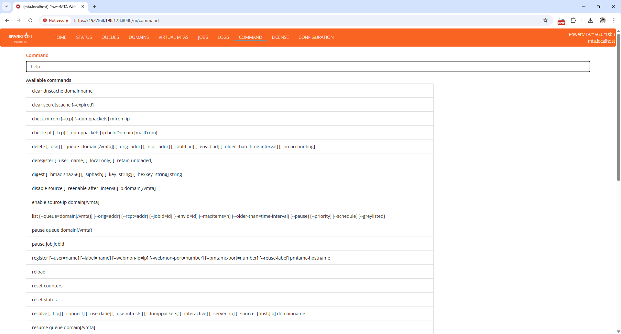The height and width of the screenshot is (334, 621).
Task: Select the COMMAND menu item
Action: click(250, 37)
